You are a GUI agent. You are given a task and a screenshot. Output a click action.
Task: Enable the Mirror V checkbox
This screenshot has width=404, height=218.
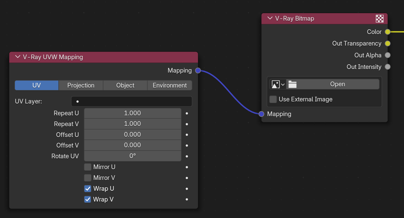88,178
